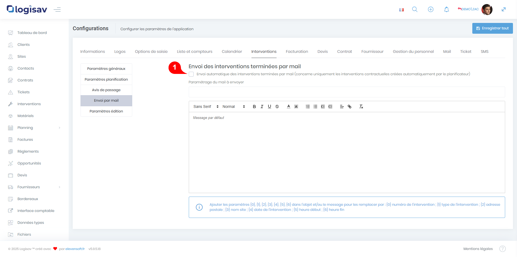Image resolution: width=517 pixels, height=257 pixels.
Task: Insert a numbered list in the editor
Action: [x=308, y=107]
